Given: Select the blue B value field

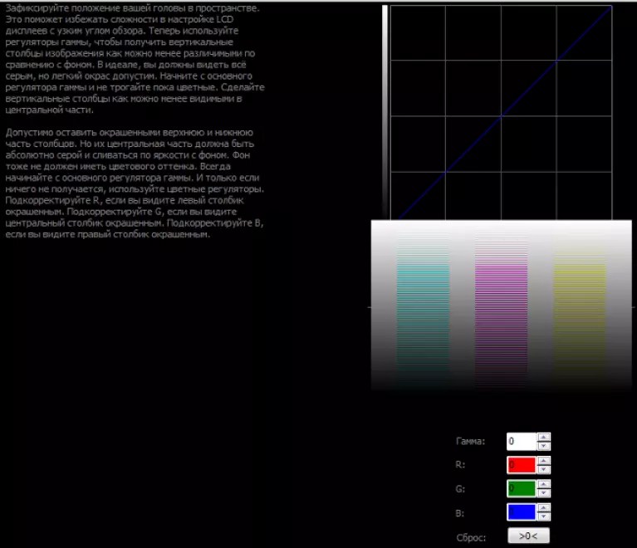Looking at the screenshot, I should [522, 512].
